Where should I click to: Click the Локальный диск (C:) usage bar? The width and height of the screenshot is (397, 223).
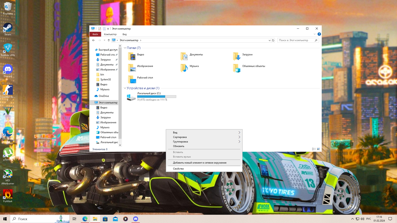tap(156, 96)
